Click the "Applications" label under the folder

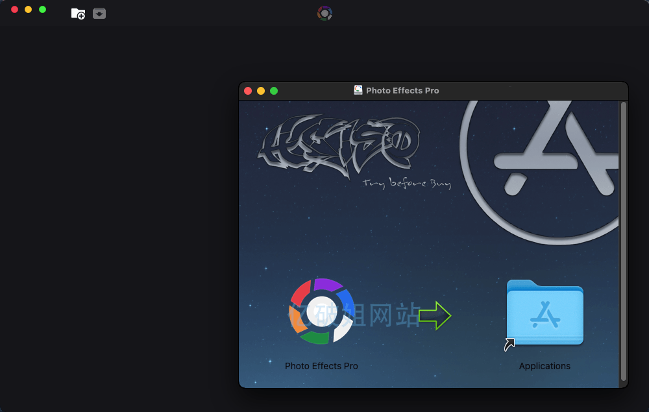545,366
